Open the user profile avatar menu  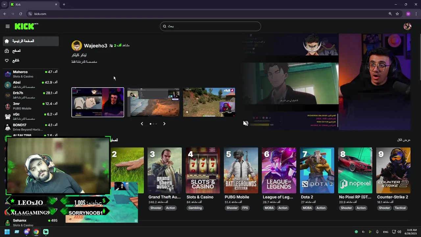click(x=408, y=26)
